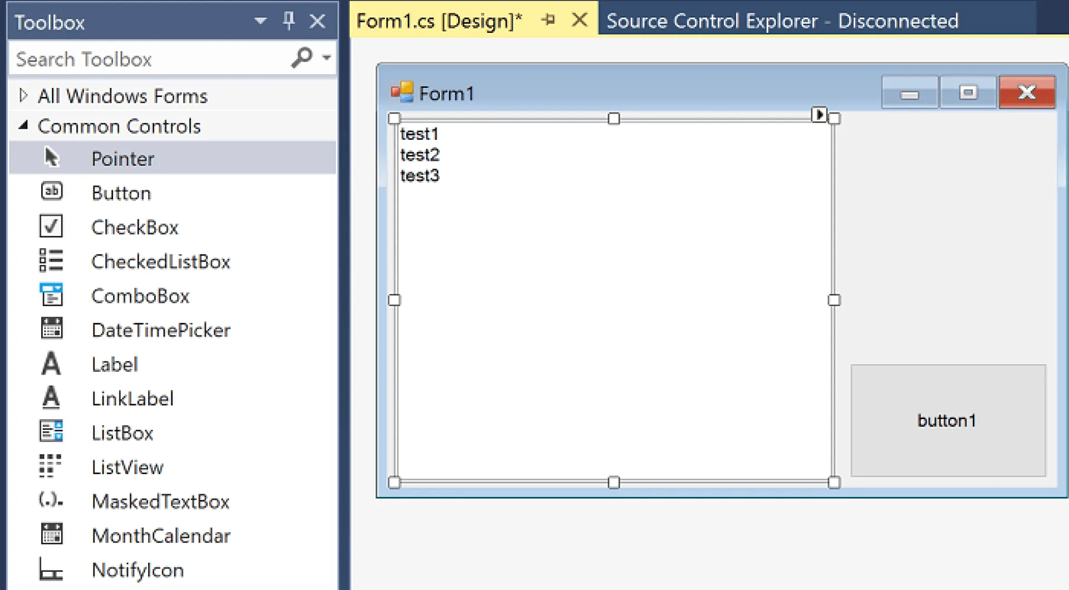1069x590 pixels.
Task: Select the Button control icon in Toolbox
Action: coord(51,192)
